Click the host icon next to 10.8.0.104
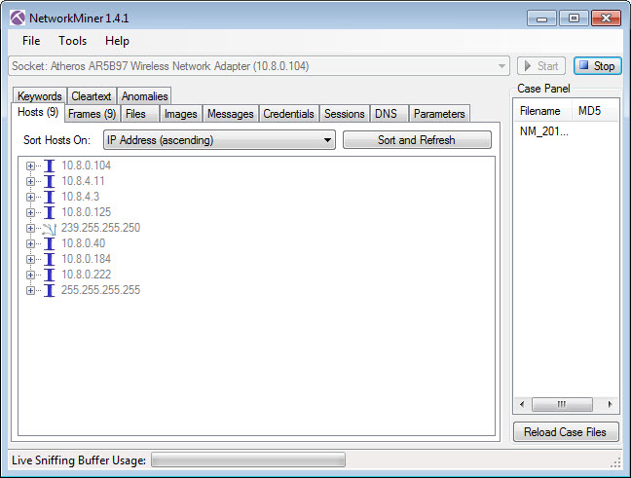The height and width of the screenshot is (478, 631). [50, 165]
